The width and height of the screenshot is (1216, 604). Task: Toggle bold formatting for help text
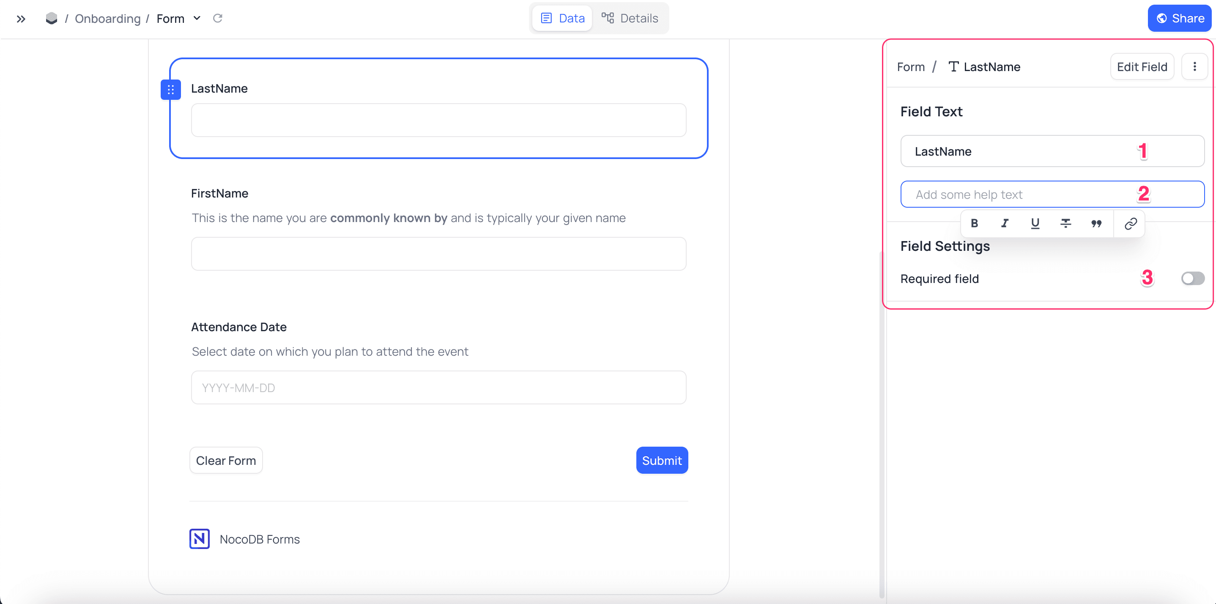[974, 223]
